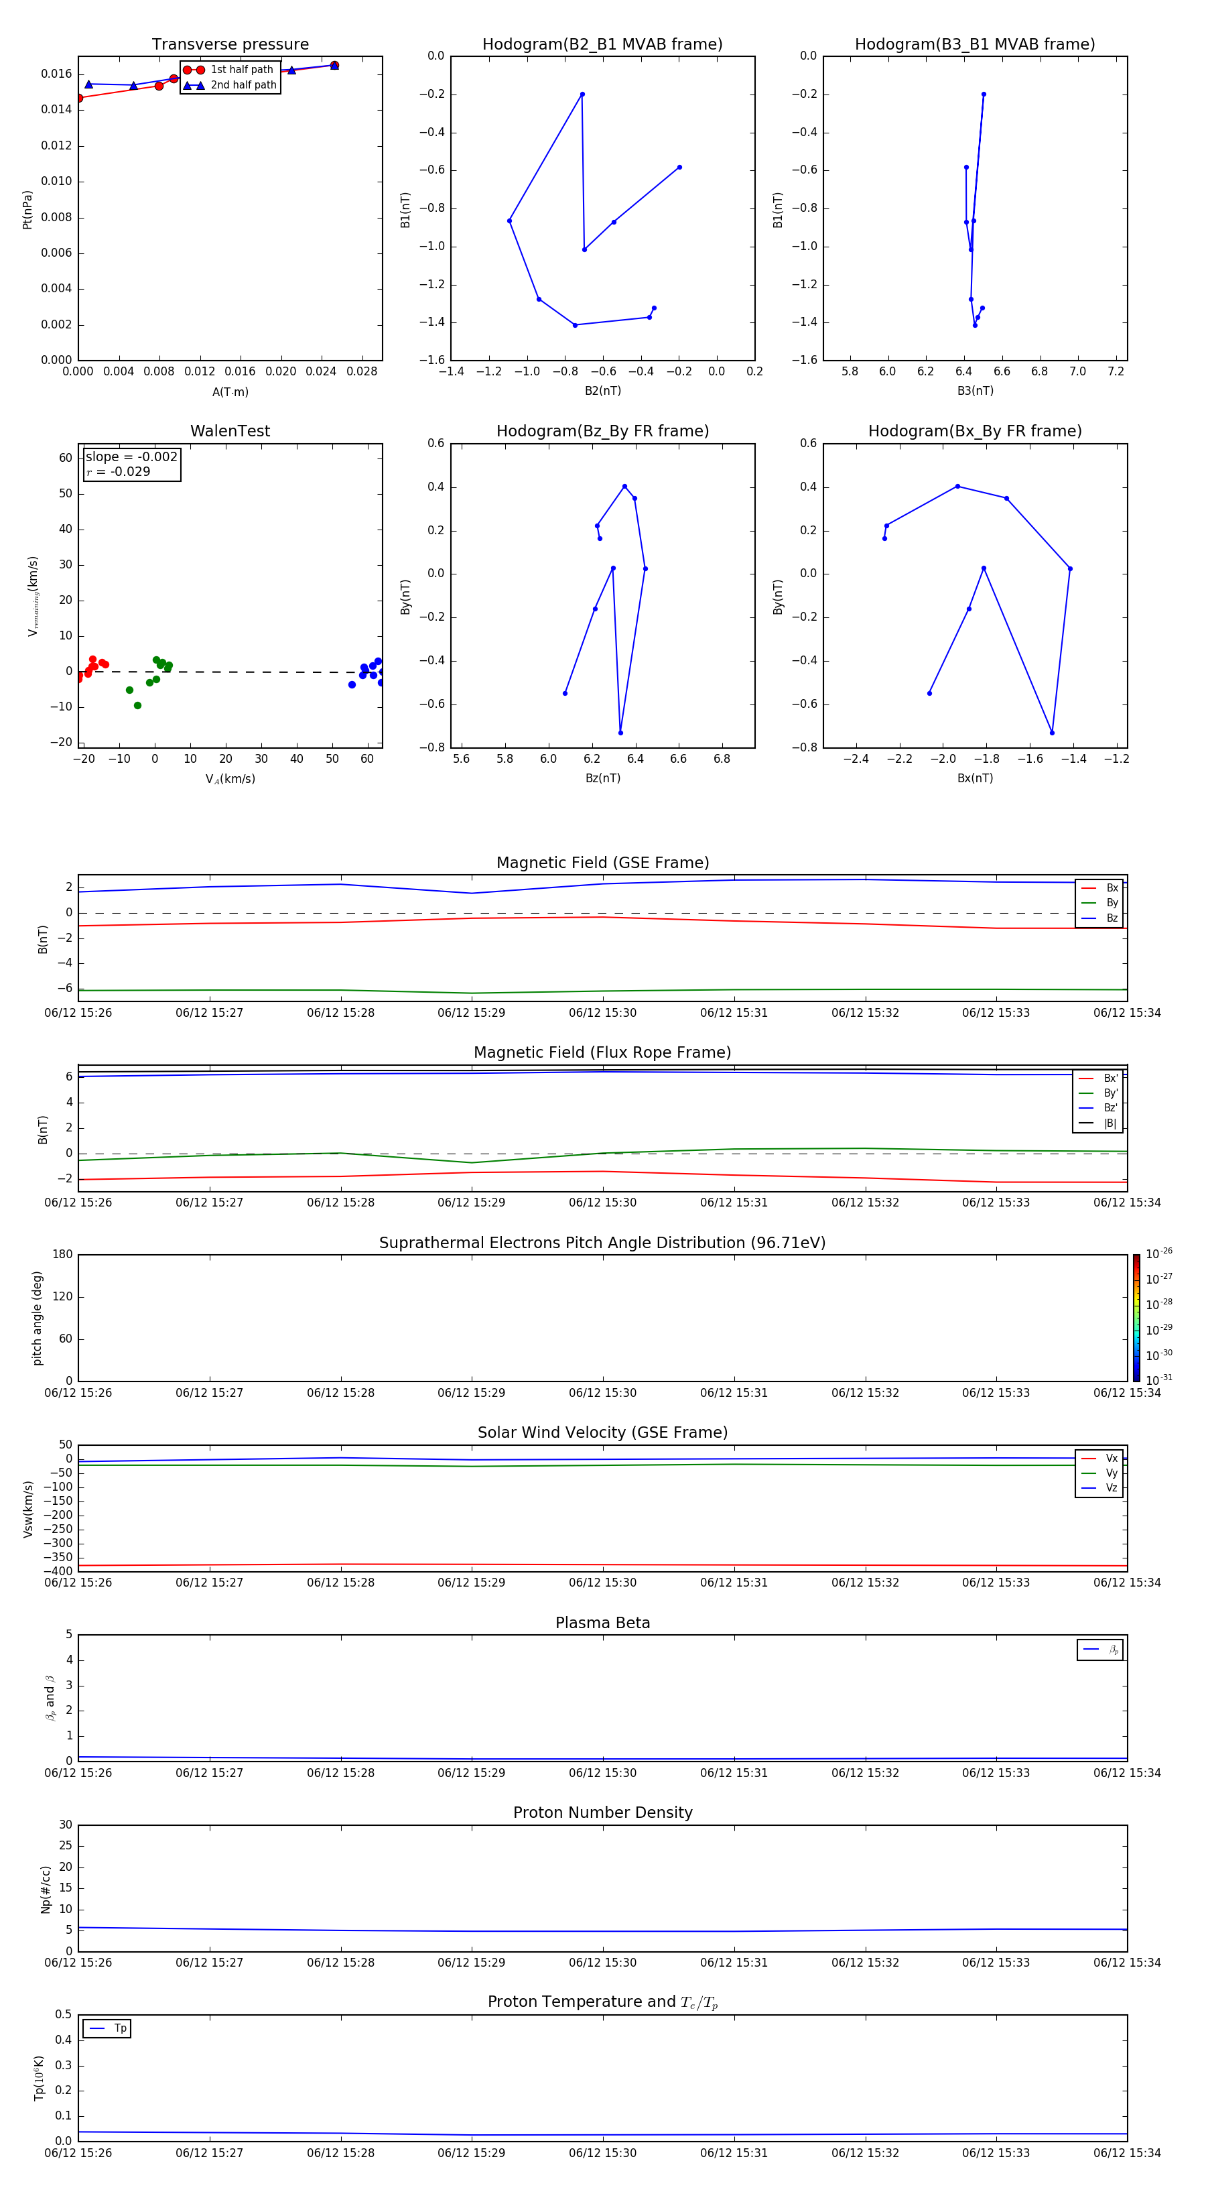Click the V_remaining(km/s) y-axis label
Viewport: 1206px width, 2212px height.
point(33,596)
